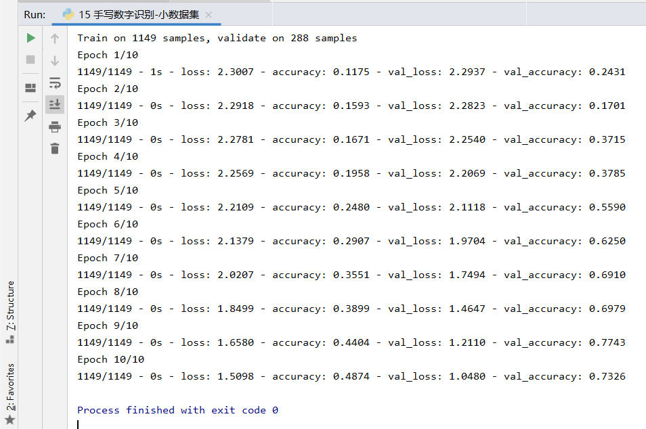
Task: Click the val_accuracy value 0.3715
Action: coord(607,139)
